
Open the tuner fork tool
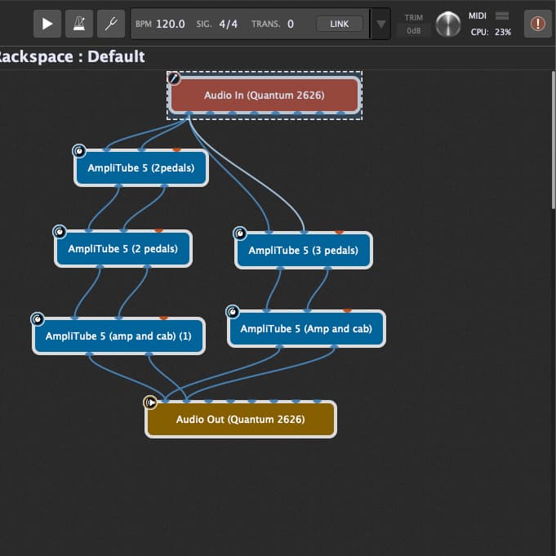coord(111,24)
